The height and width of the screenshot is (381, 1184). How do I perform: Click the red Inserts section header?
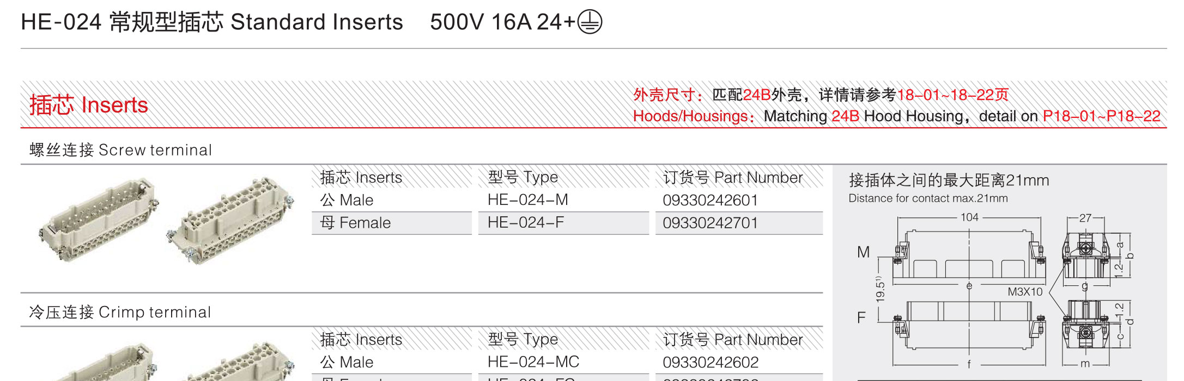tap(89, 105)
